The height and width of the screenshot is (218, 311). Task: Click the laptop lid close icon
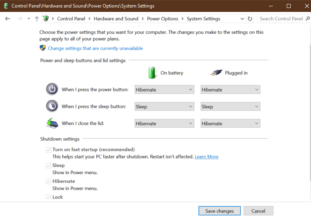(52, 123)
